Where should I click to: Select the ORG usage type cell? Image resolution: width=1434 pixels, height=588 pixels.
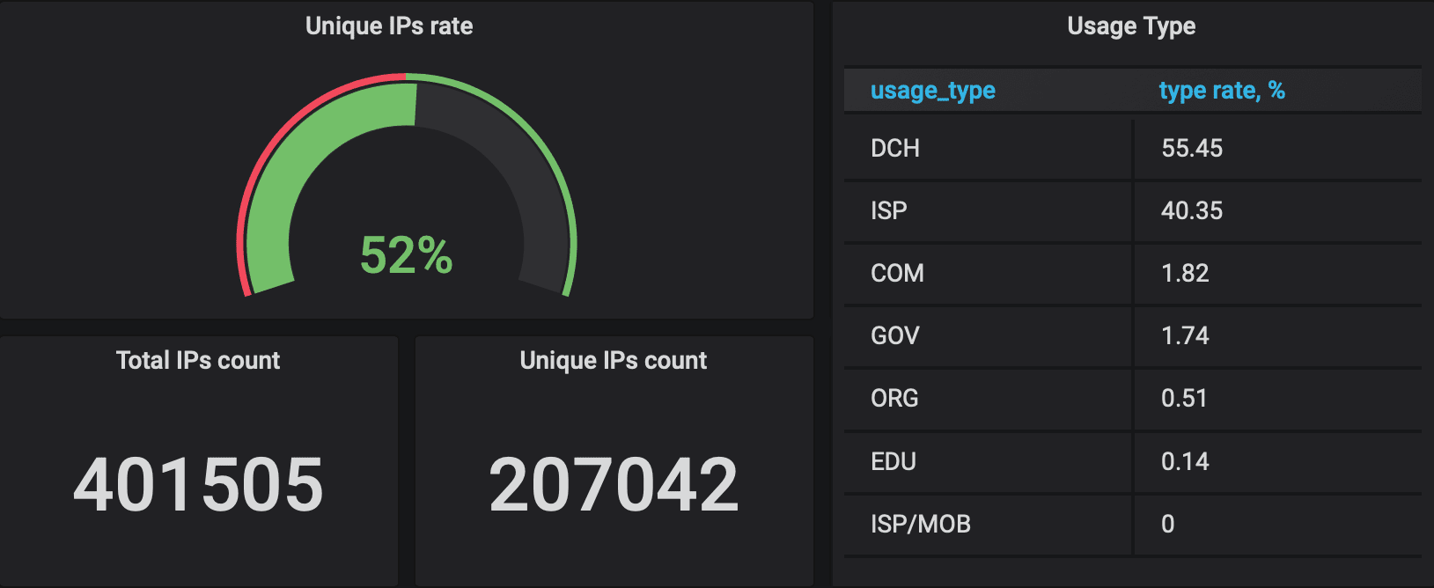pyautogui.click(x=894, y=398)
